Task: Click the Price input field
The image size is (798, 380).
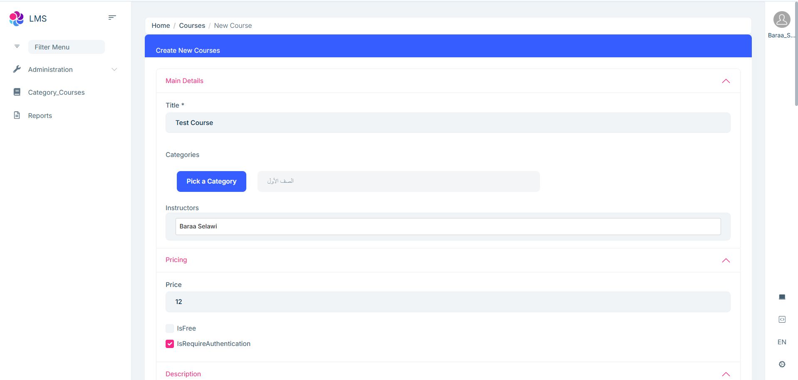Action: [x=448, y=302]
